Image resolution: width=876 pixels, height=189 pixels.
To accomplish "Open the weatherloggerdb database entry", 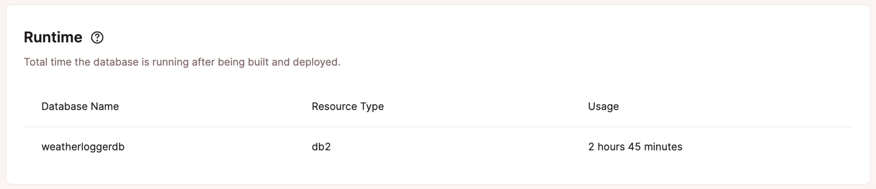I will point(83,147).
